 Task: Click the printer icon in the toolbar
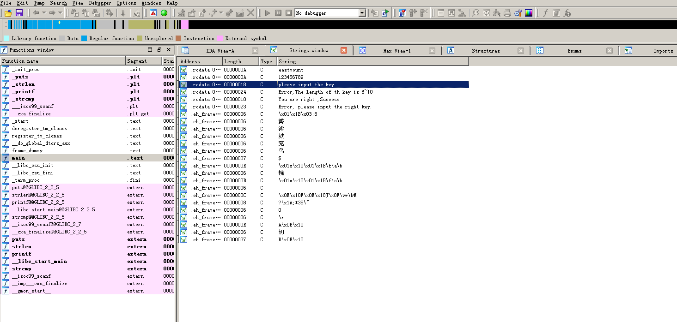point(506,13)
